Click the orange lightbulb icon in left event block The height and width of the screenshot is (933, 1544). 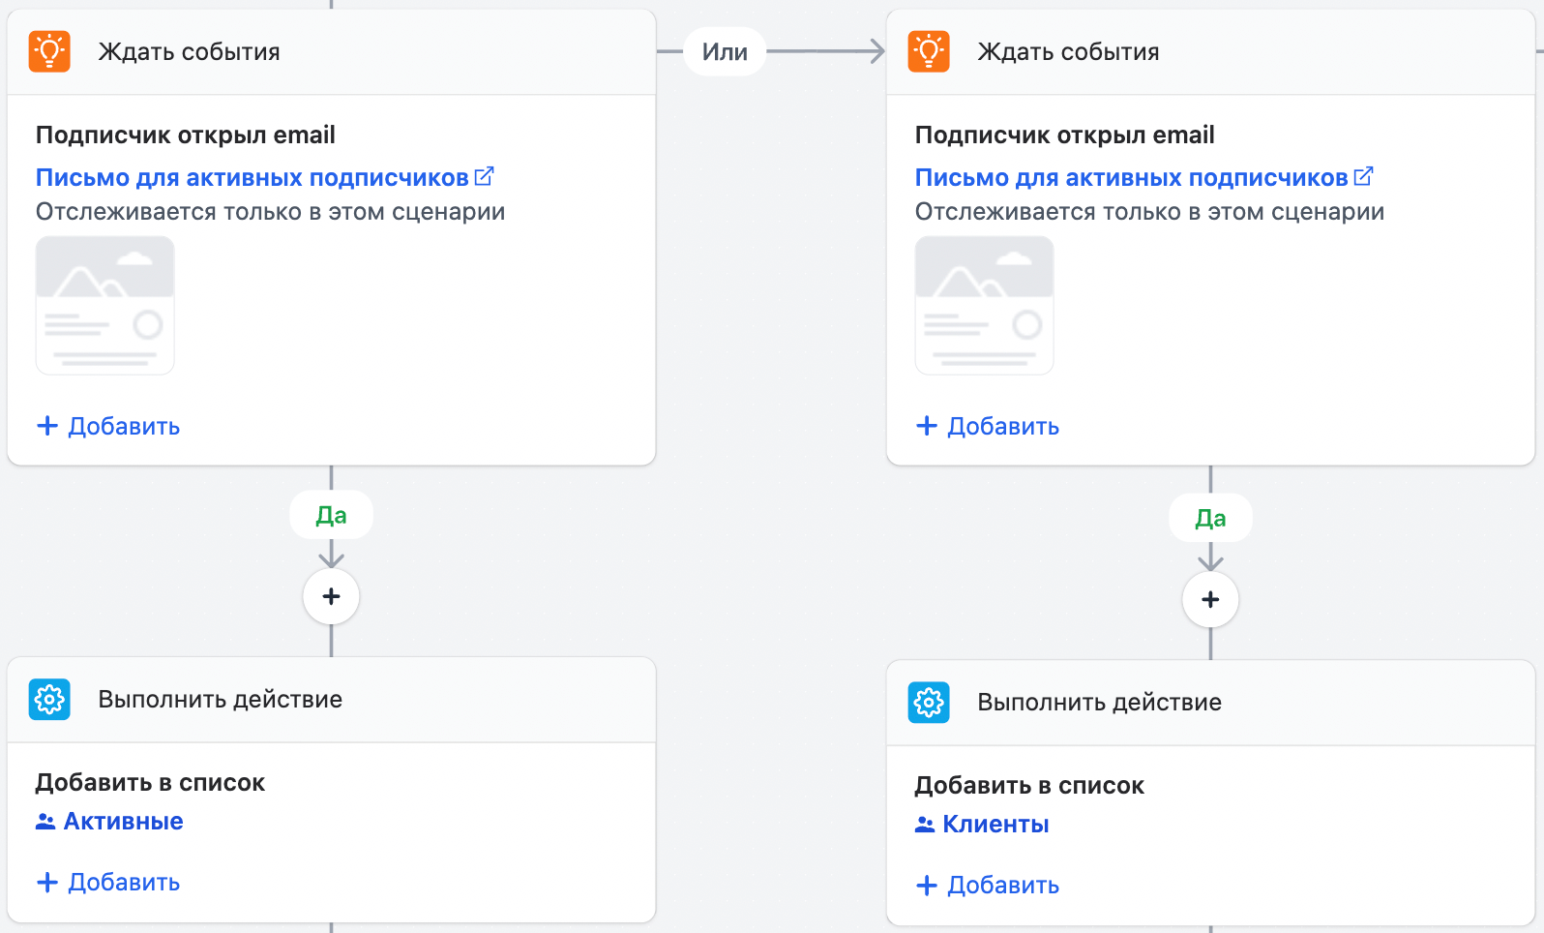49,51
